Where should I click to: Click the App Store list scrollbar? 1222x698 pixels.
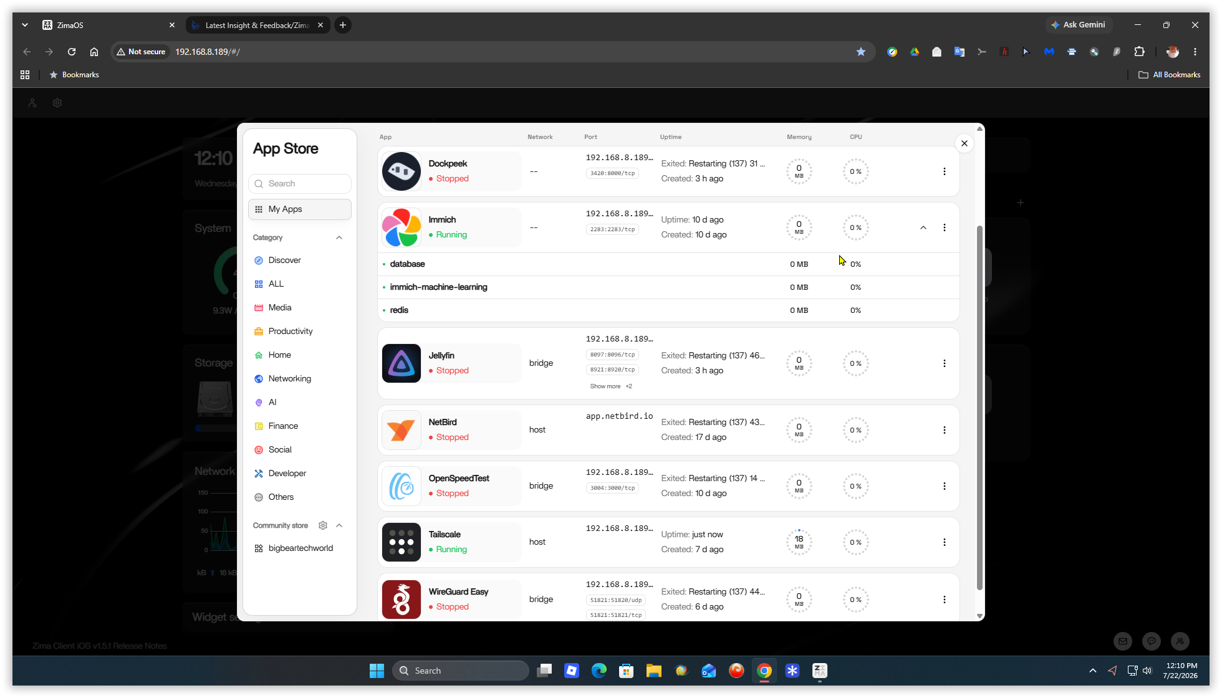[x=979, y=408]
